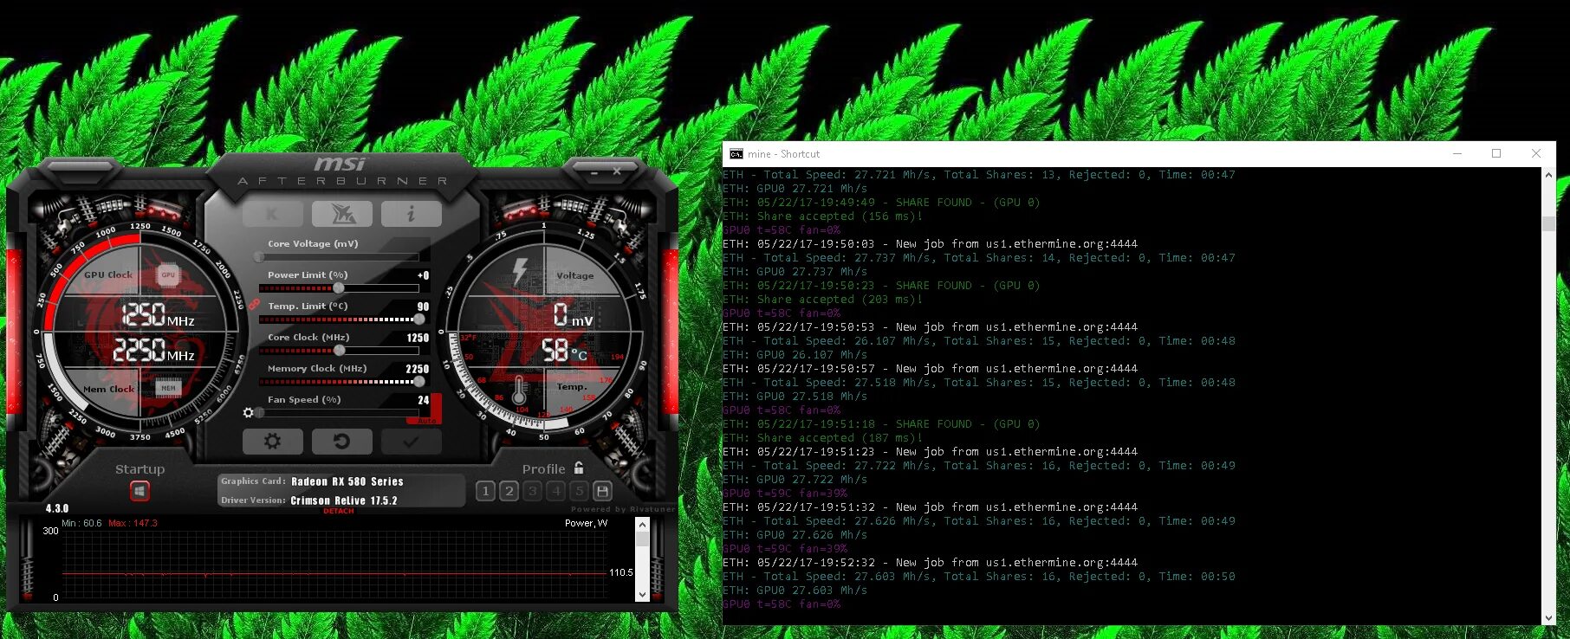Click the reset to defaults button
1570x639 pixels.
[x=342, y=442]
